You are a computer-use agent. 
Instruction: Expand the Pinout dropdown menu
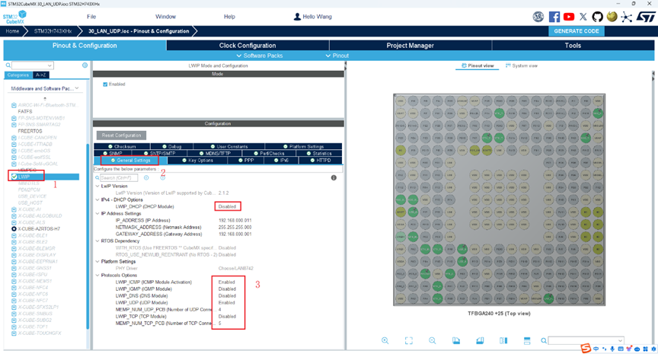[x=337, y=56]
